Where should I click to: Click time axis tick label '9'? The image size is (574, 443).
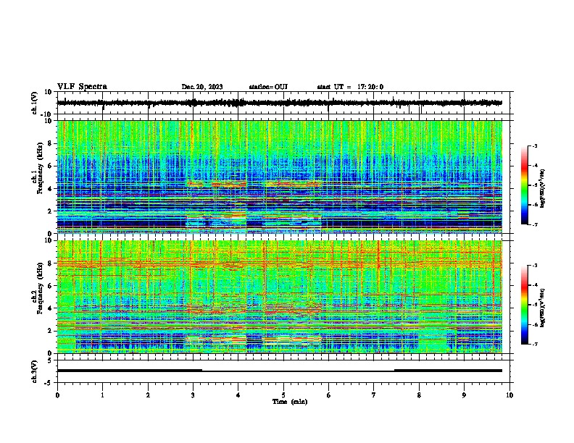(x=464, y=395)
